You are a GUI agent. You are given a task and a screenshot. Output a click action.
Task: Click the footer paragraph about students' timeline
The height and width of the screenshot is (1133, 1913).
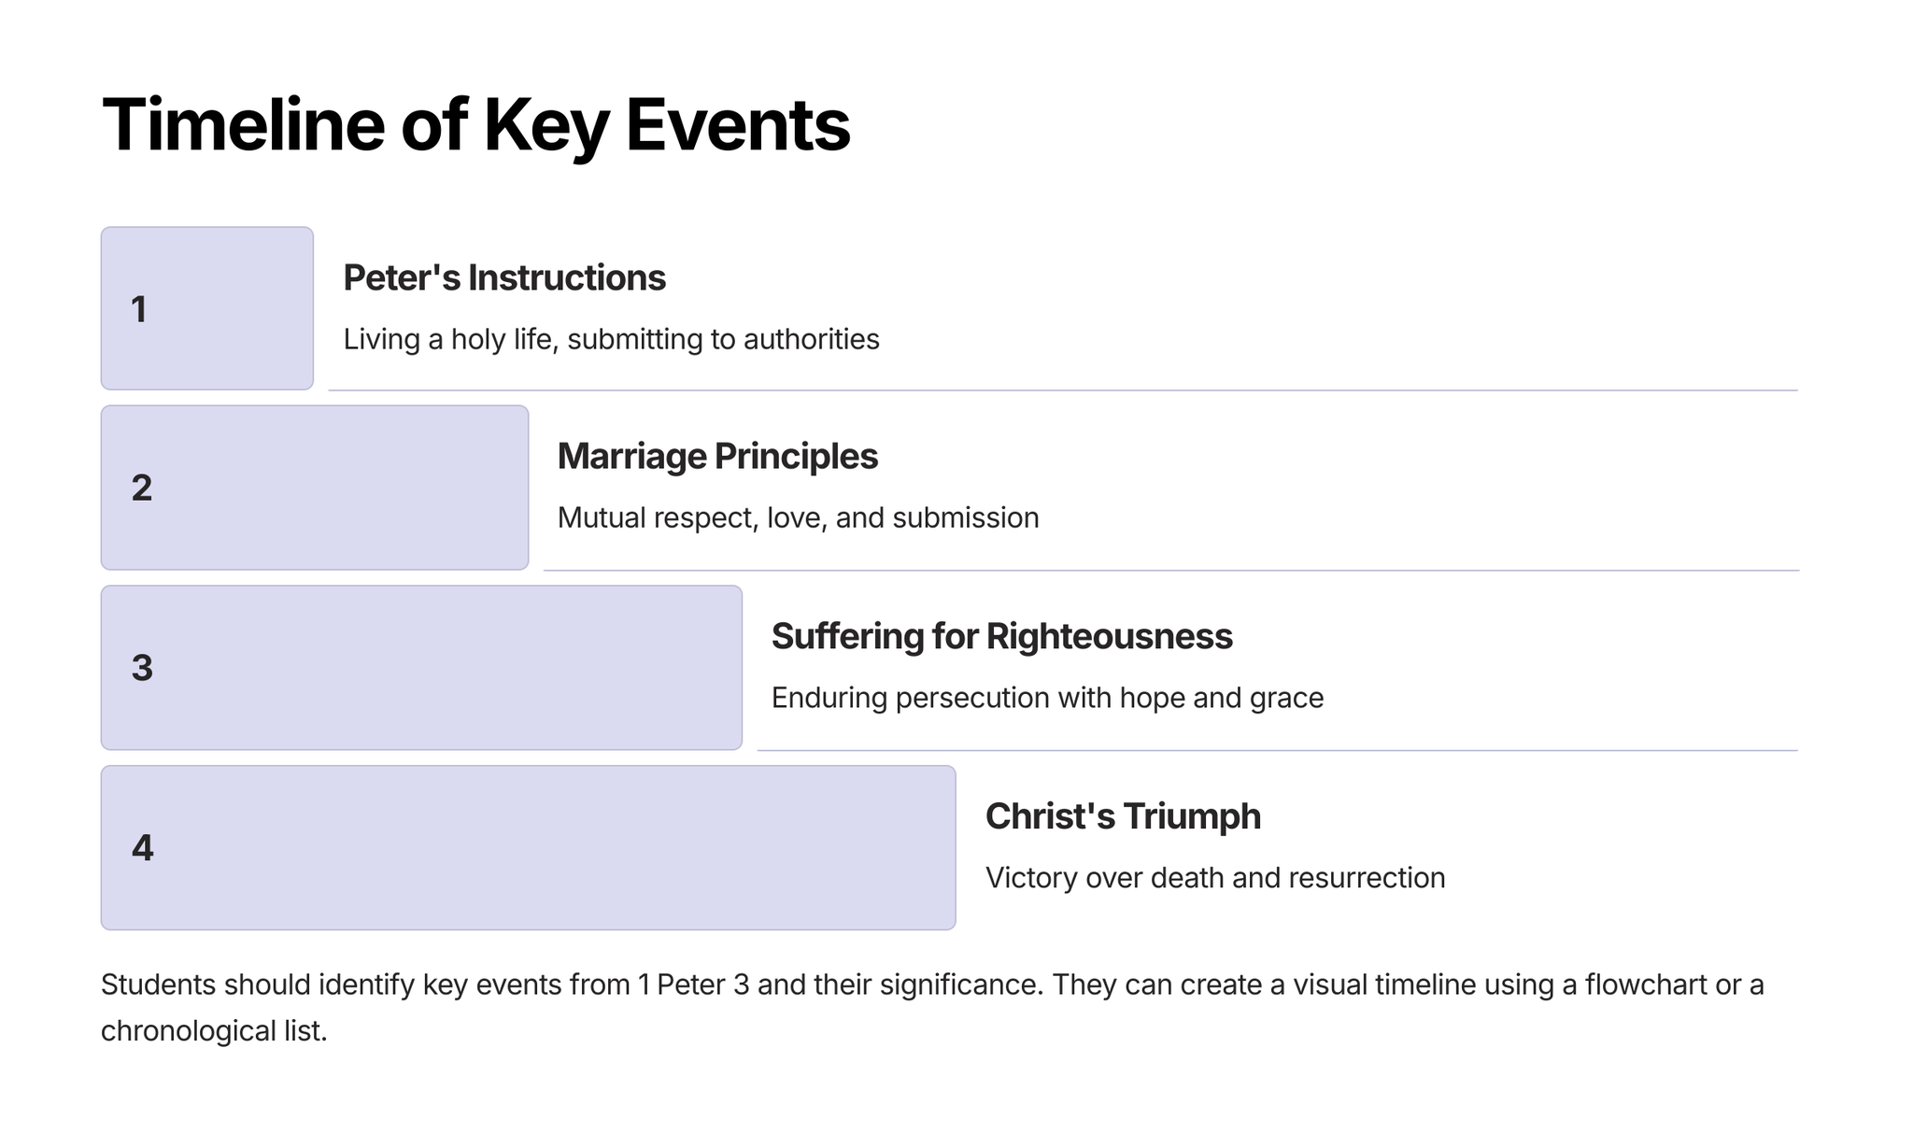(x=931, y=985)
